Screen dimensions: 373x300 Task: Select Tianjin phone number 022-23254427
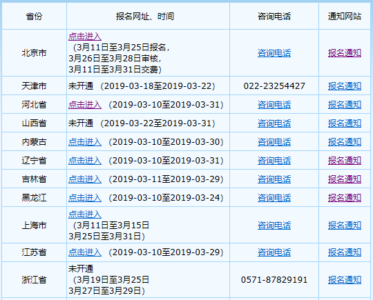click(x=274, y=86)
